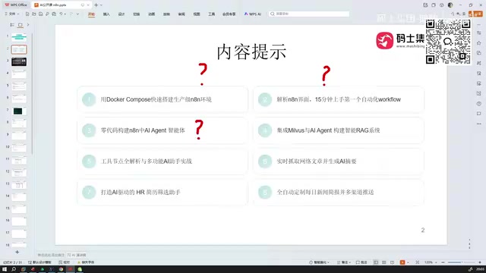Click the 缺失字体 warning in status bar

[86, 262]
